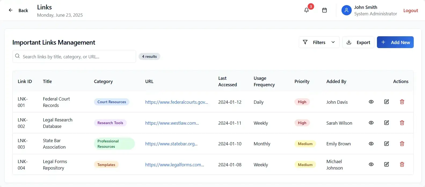Log out via the Logout link

coord(411,10)
